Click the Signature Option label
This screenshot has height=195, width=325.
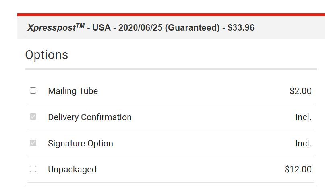tap(81, 144)
